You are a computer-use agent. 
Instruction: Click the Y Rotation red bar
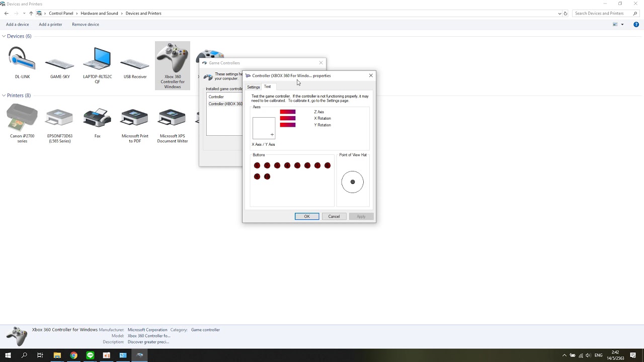pyautogui.click(x=288, y=125)
